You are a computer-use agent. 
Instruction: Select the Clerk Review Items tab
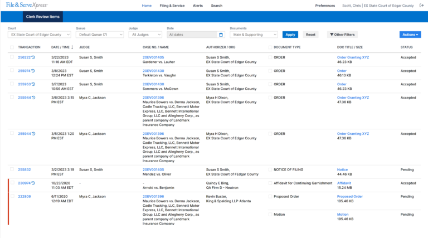click(x=42, y=17)
